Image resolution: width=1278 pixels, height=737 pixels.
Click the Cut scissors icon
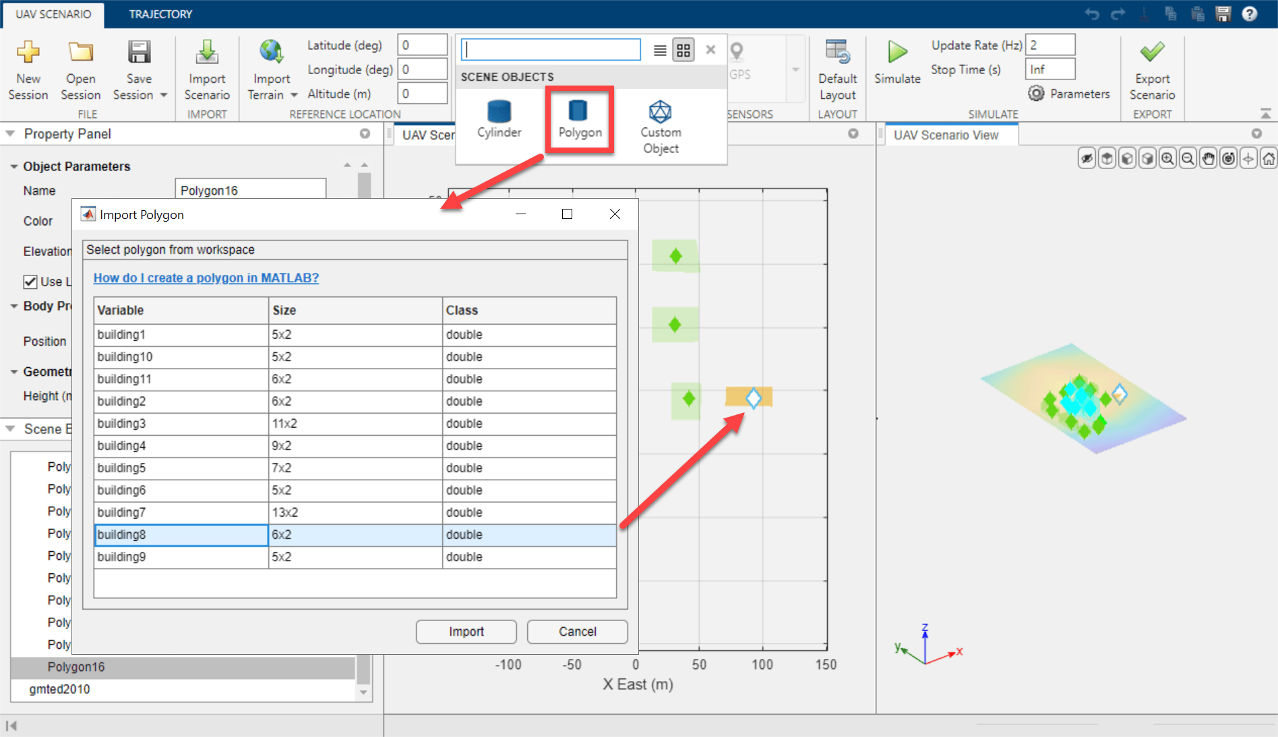pos(1145,14)
